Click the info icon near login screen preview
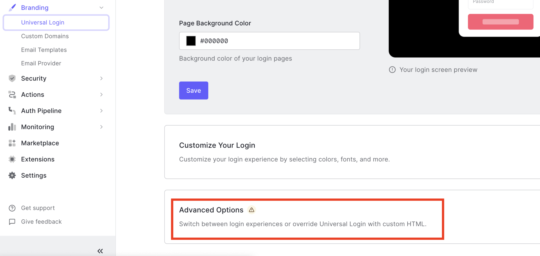The height and width of the screenshot is (256, 540). 392,69
